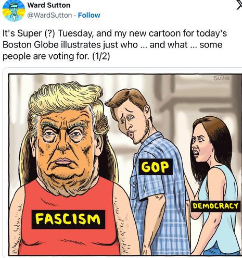Image resolution: width=242 pixels, height=258 pixels.
Task: Open Ward Sutton's profile avatar
Action: 14,10
